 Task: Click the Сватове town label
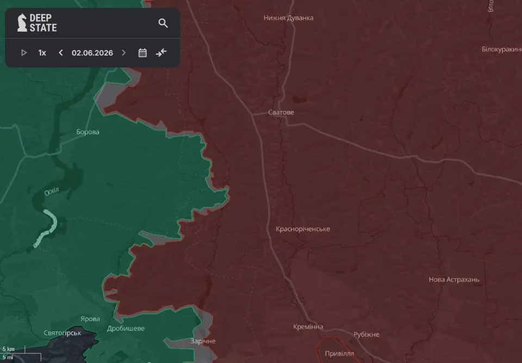tap(281, 112)
